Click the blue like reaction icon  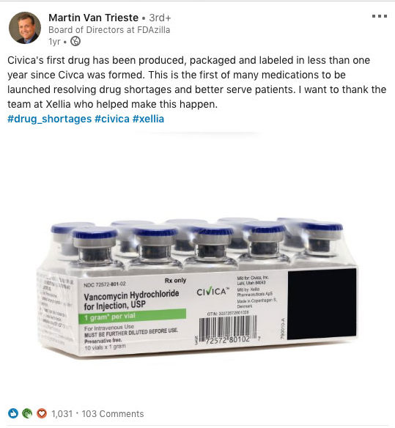coord(13,413)
